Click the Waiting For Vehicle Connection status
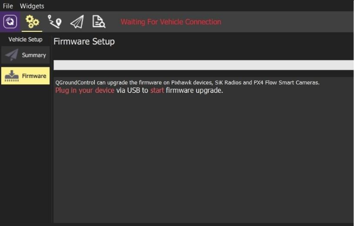Image resolution: width=354 pixels, height=226 pixels. coord(171,22)
